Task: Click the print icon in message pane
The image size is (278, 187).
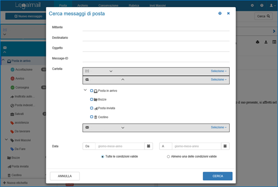Action: point(258,42)
